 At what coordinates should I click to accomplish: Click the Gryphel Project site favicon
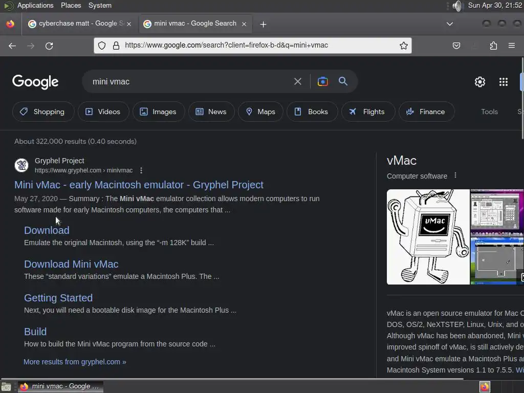click(21, 165)
